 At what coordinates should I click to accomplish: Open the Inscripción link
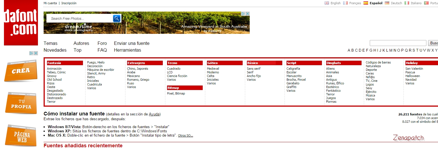pos(69,3)
